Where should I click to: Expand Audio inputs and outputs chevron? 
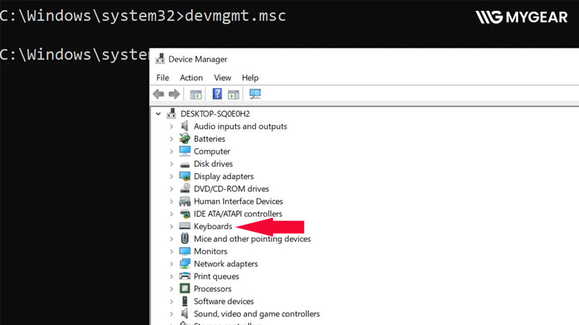pos(172,126)
